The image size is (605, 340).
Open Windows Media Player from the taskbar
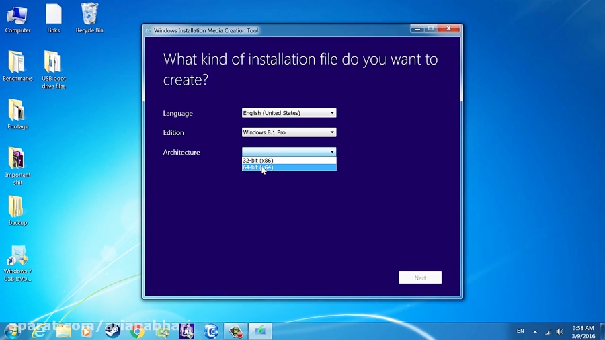point(87,331)
